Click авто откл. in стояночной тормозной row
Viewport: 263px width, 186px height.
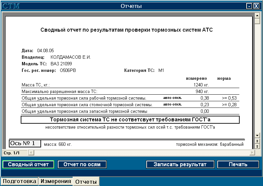tap(172, 104)
